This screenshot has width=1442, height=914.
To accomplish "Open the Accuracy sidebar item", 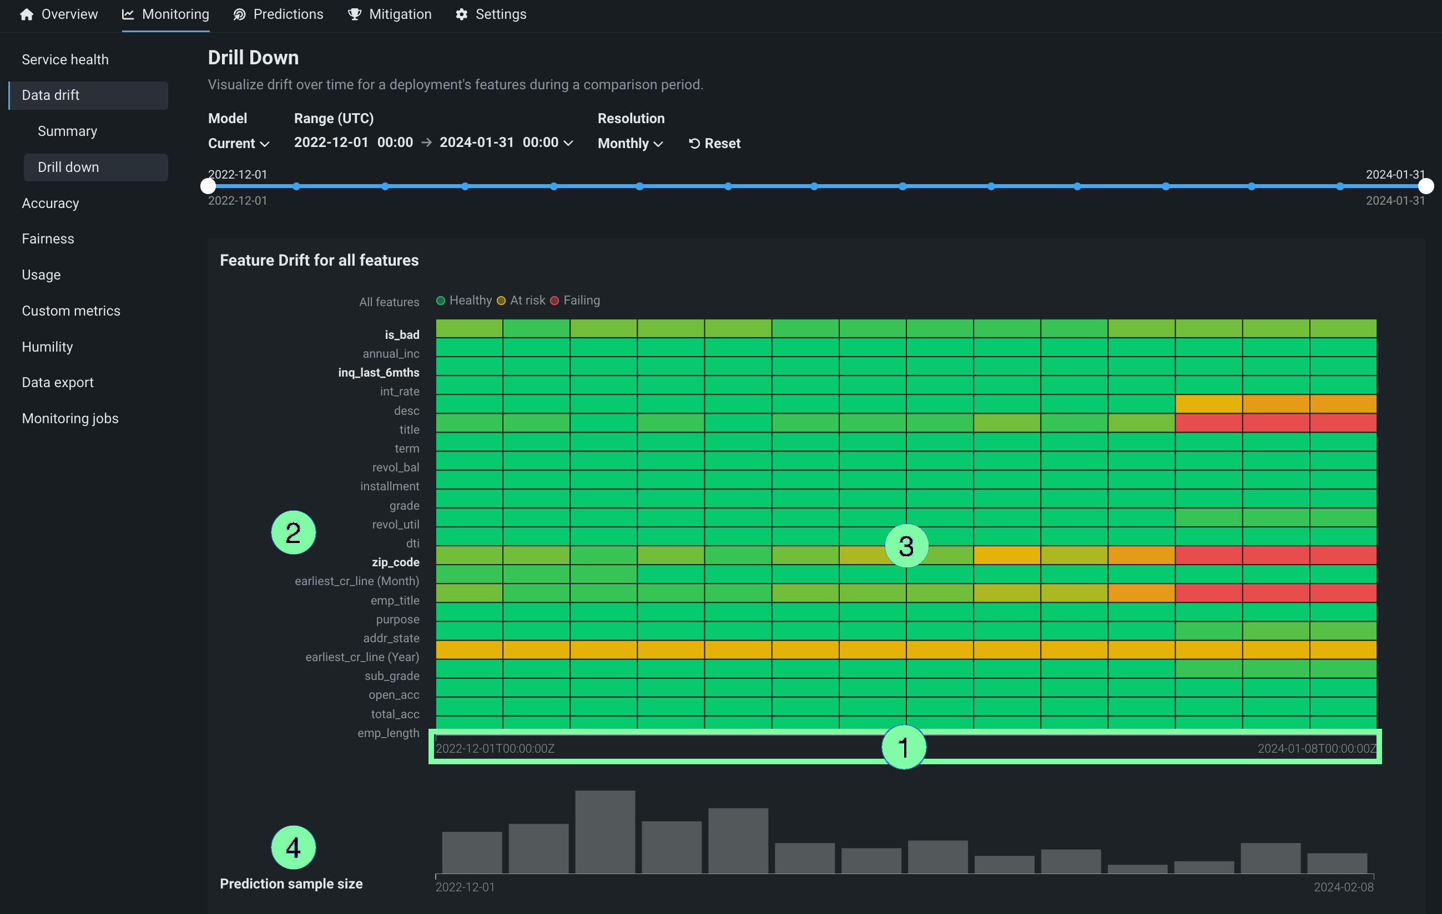I will click(51, 204).
